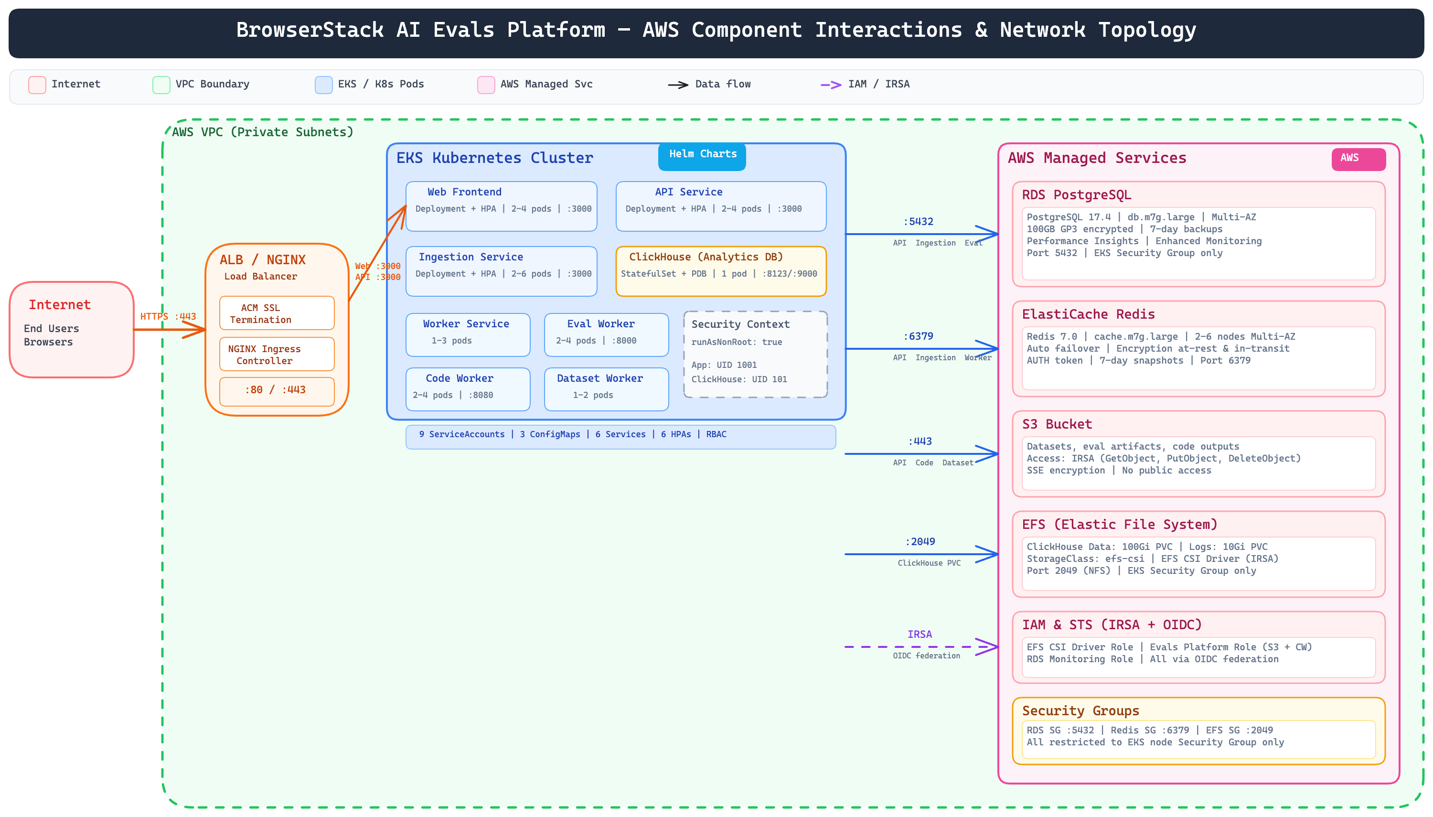
Task: Click the ACM SSL Termination box
Action: point(277,313)
